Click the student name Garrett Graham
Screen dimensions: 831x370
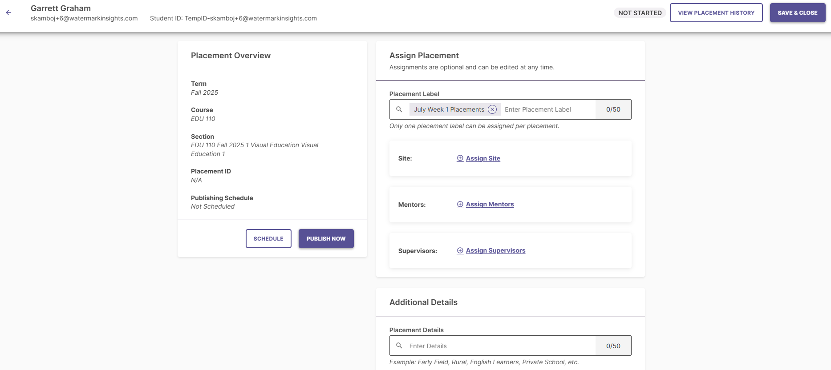pos(61,8)
